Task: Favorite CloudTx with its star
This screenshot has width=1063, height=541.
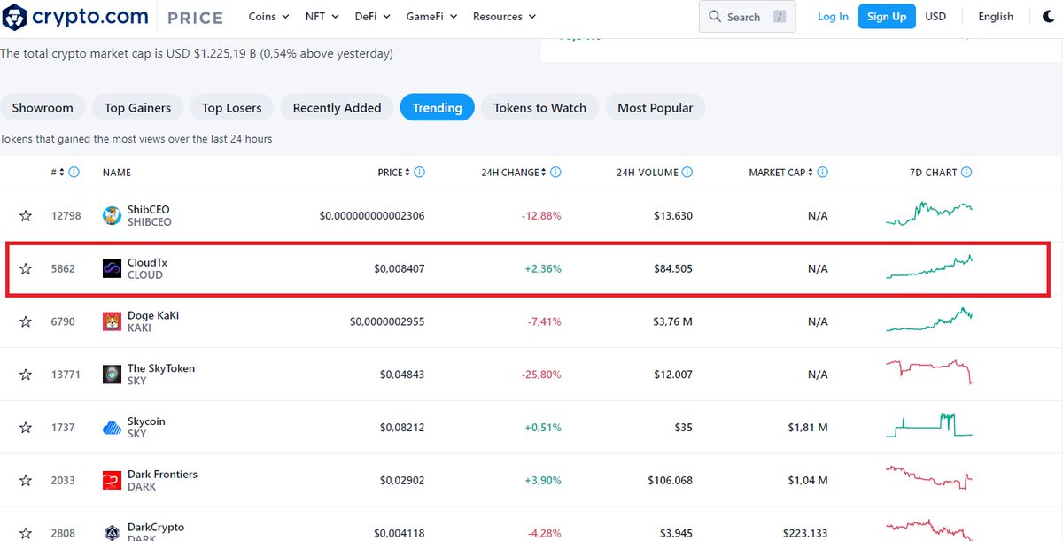Action: [26, 268]
